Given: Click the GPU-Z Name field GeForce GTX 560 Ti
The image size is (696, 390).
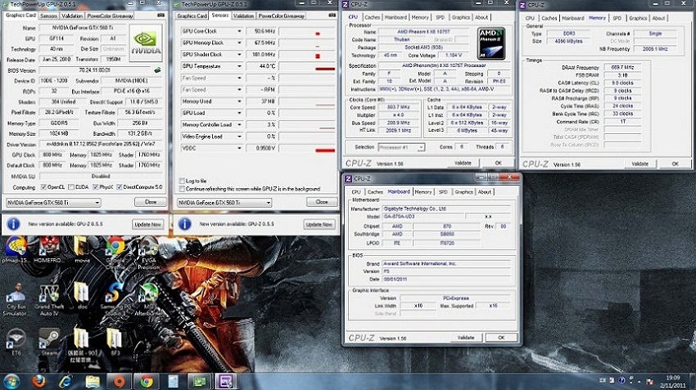Looking at the screenshot, I should 83,28.
